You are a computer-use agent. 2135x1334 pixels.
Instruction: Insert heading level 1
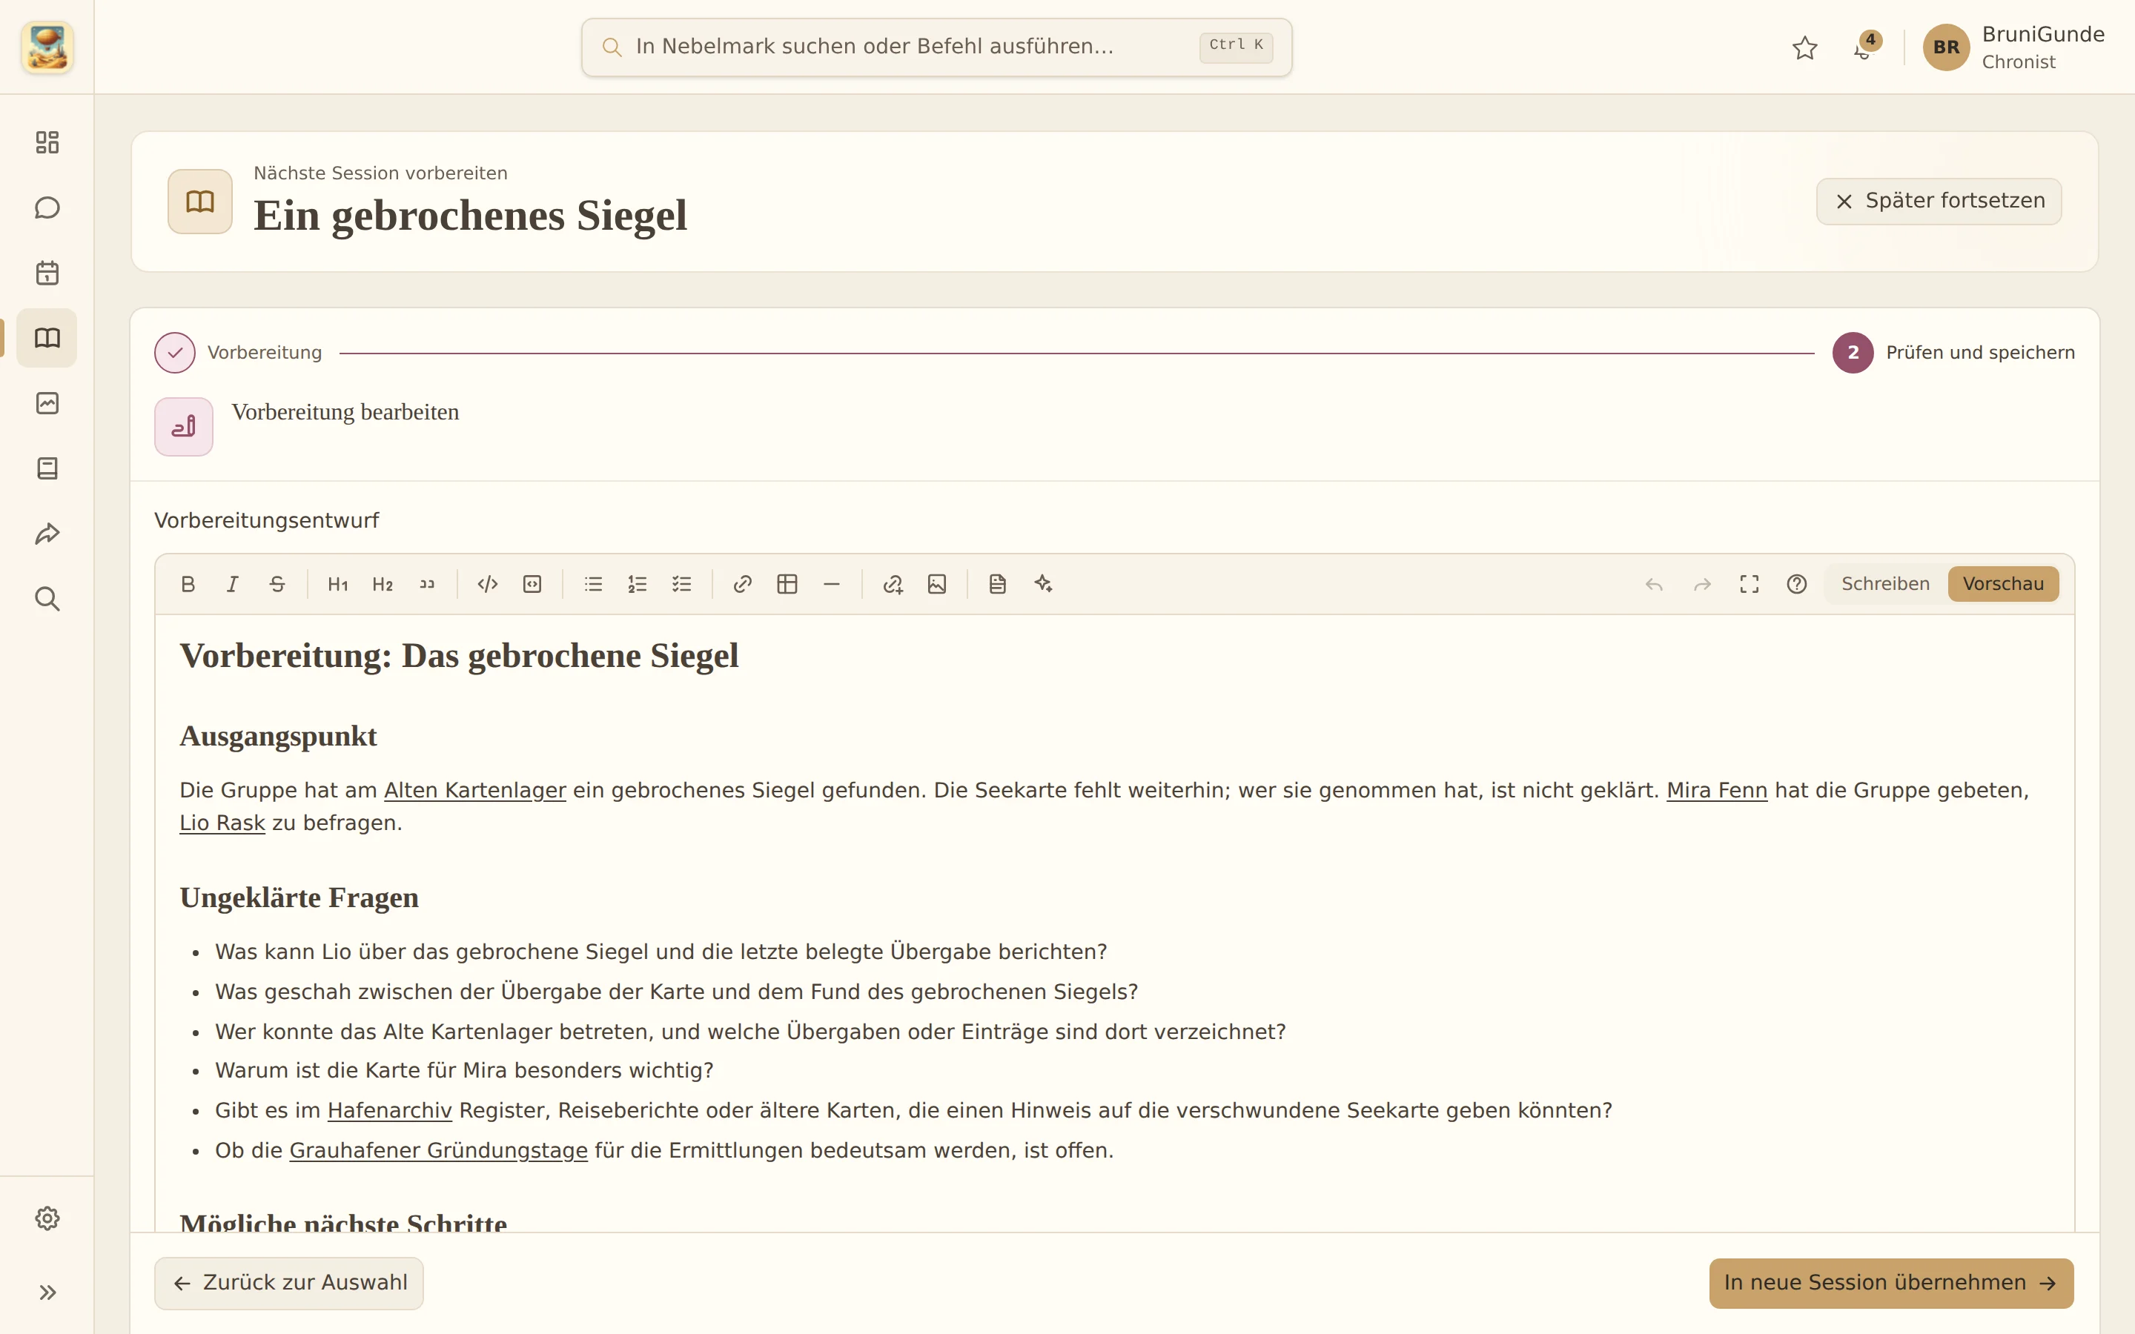click(338, 584)
